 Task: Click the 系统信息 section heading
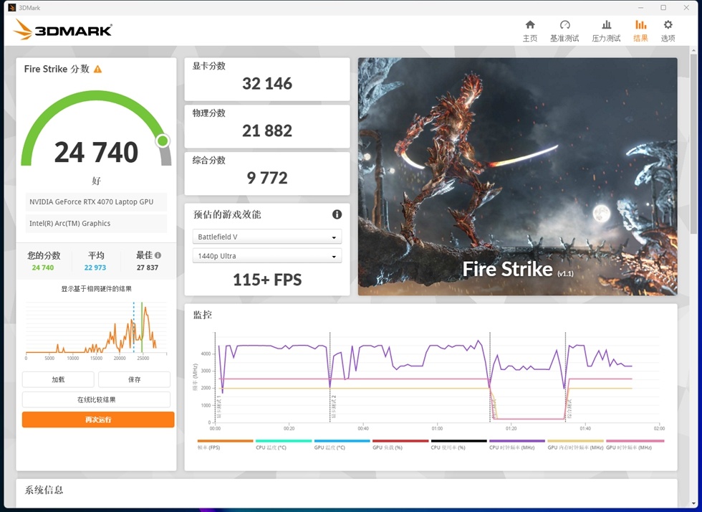(x=44, y=490)
